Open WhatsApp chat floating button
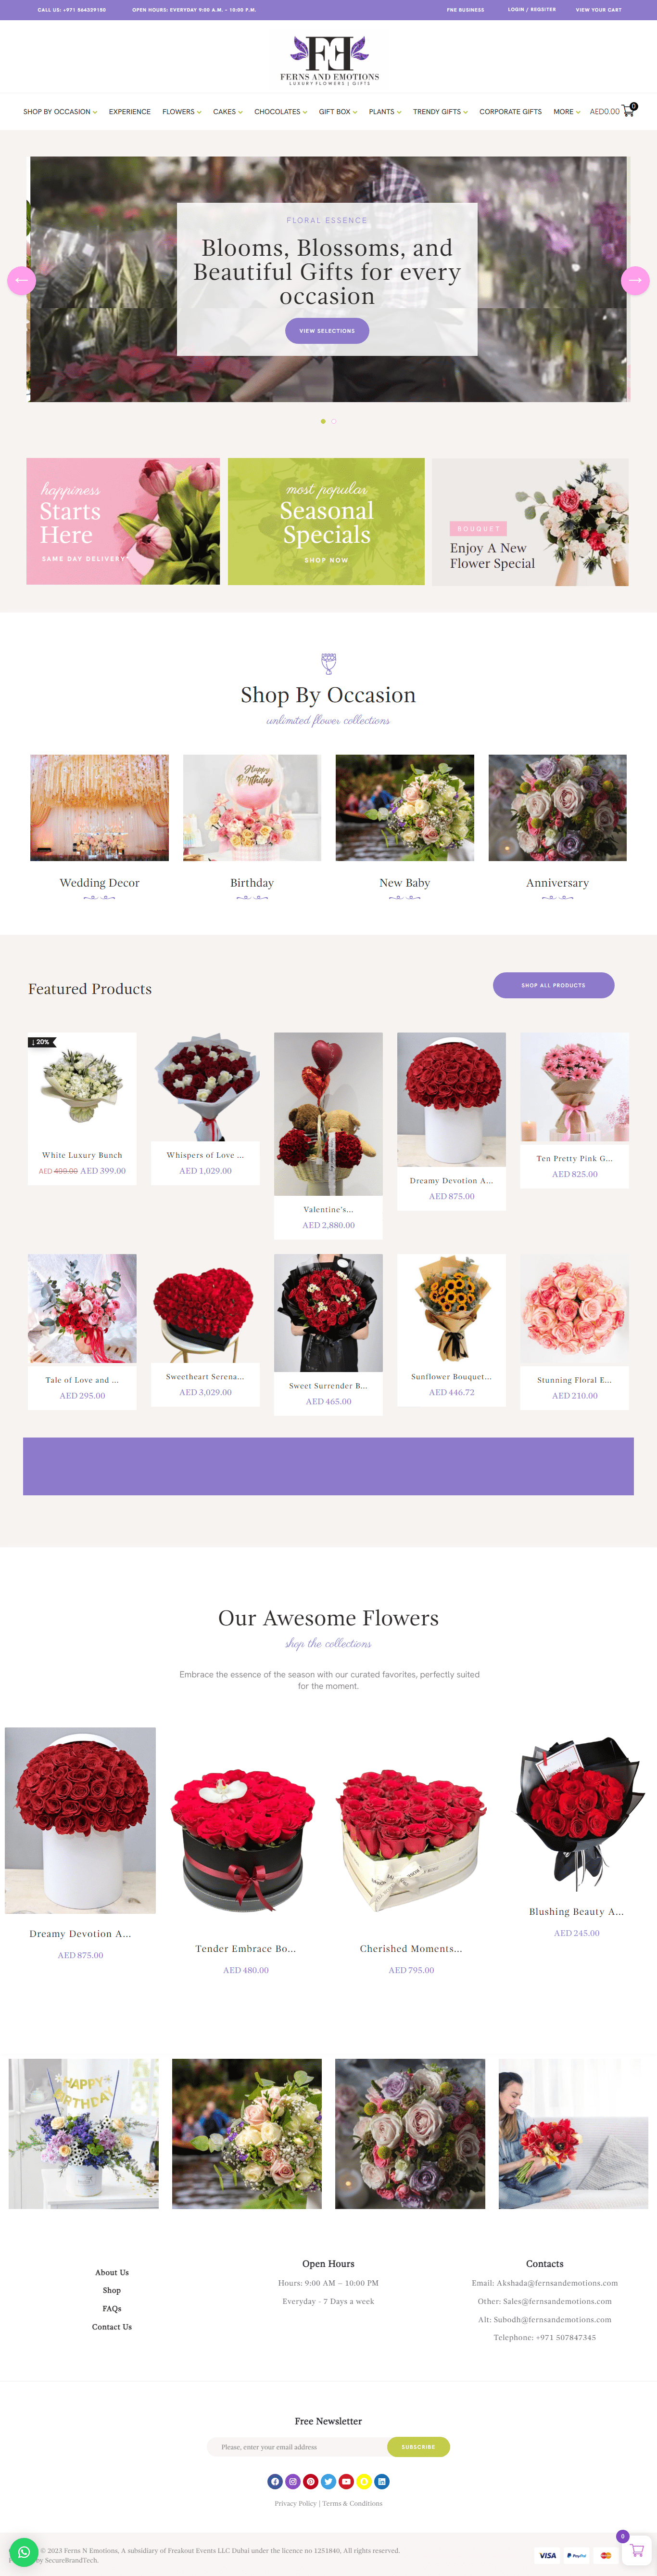 (x=24, y=2552)
